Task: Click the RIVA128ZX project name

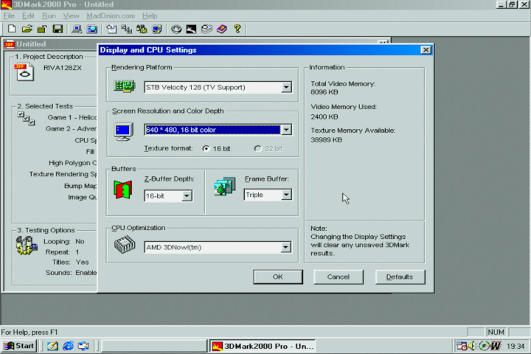Action: coord(63,68)
